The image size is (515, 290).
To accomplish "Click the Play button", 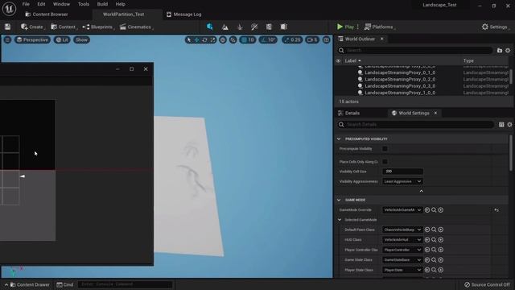I will [345, 27].
